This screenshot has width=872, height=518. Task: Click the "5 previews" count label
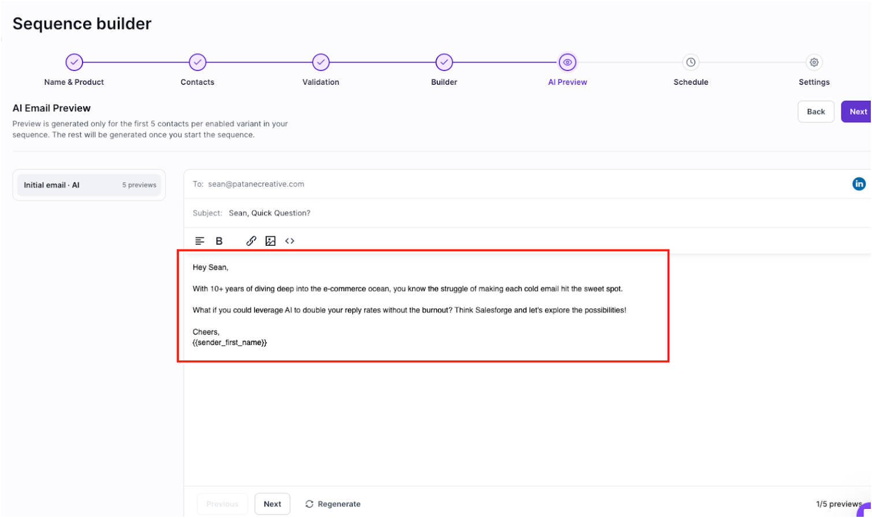pyautogui.click(x=139, y=185)
